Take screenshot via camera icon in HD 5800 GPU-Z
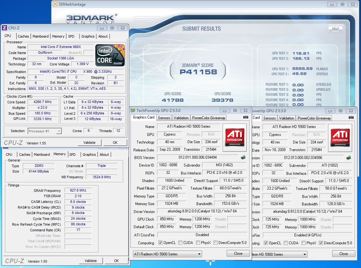 pyautogui.click(x=246, y=117)
